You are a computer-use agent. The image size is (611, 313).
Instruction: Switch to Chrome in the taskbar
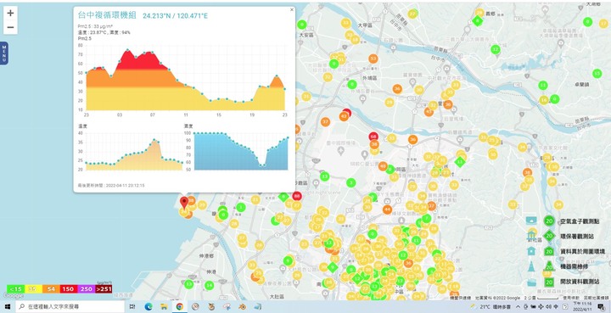(179, 307)
